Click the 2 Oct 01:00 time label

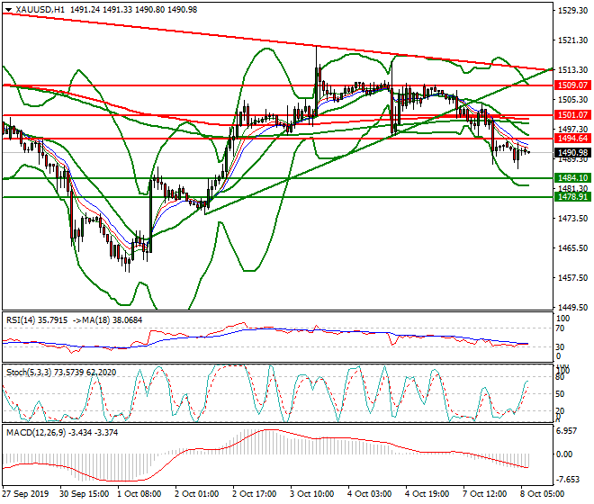pos(196,494)
